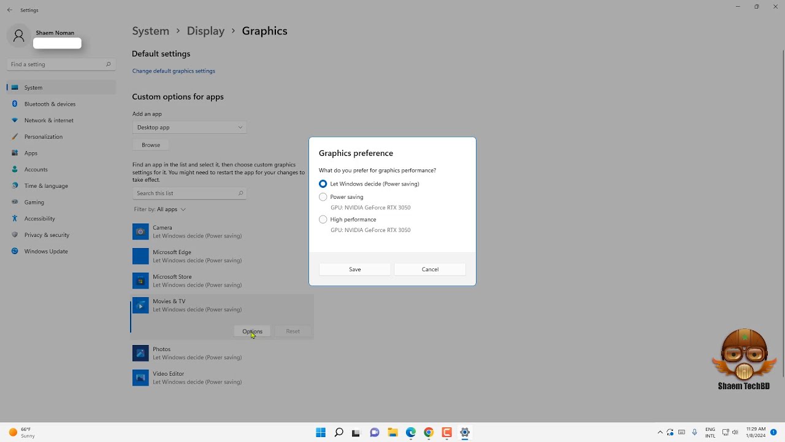The image size is (785, 442).
Task: Click Reset for Movies & TV
Action: click(293, 331)
